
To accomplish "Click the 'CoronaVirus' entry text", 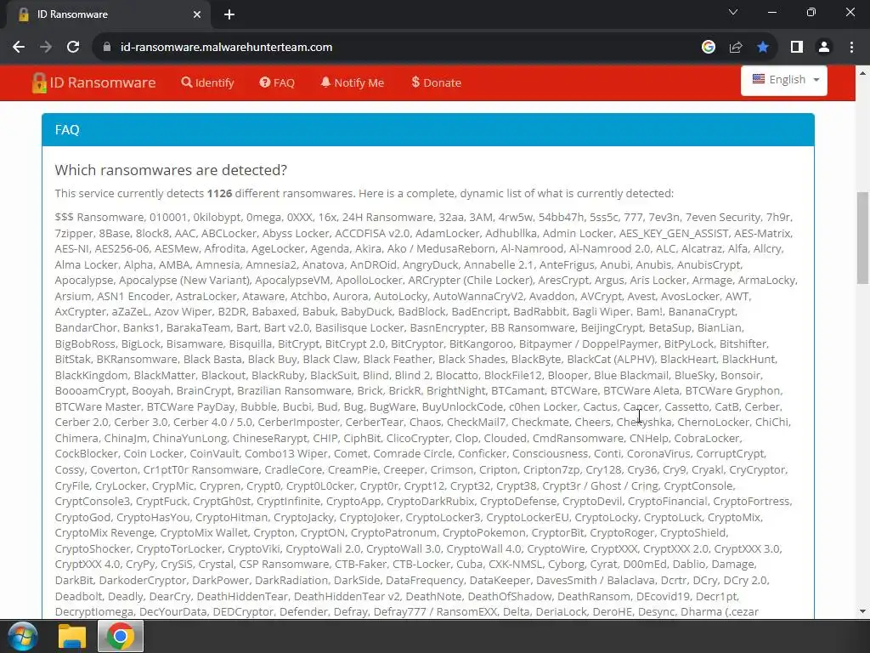I will [x=658, y=454].
